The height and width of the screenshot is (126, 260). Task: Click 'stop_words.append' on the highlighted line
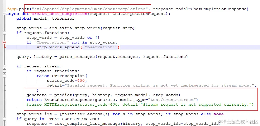point(58,47)
